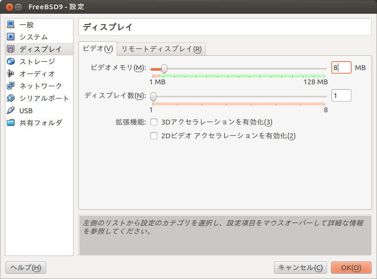The height and width of the screenshot is (279, 377).
Task: Select the 一般 (General) category icon
Action: click(x=11, y=25)
